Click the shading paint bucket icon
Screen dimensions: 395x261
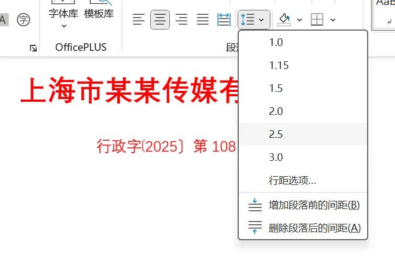click(284, 20)
